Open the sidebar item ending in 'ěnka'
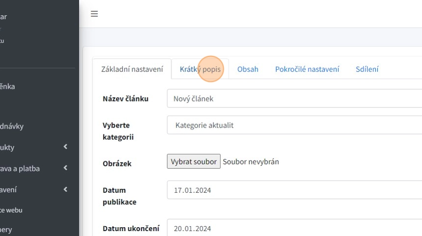 click(x=7, y=86)
